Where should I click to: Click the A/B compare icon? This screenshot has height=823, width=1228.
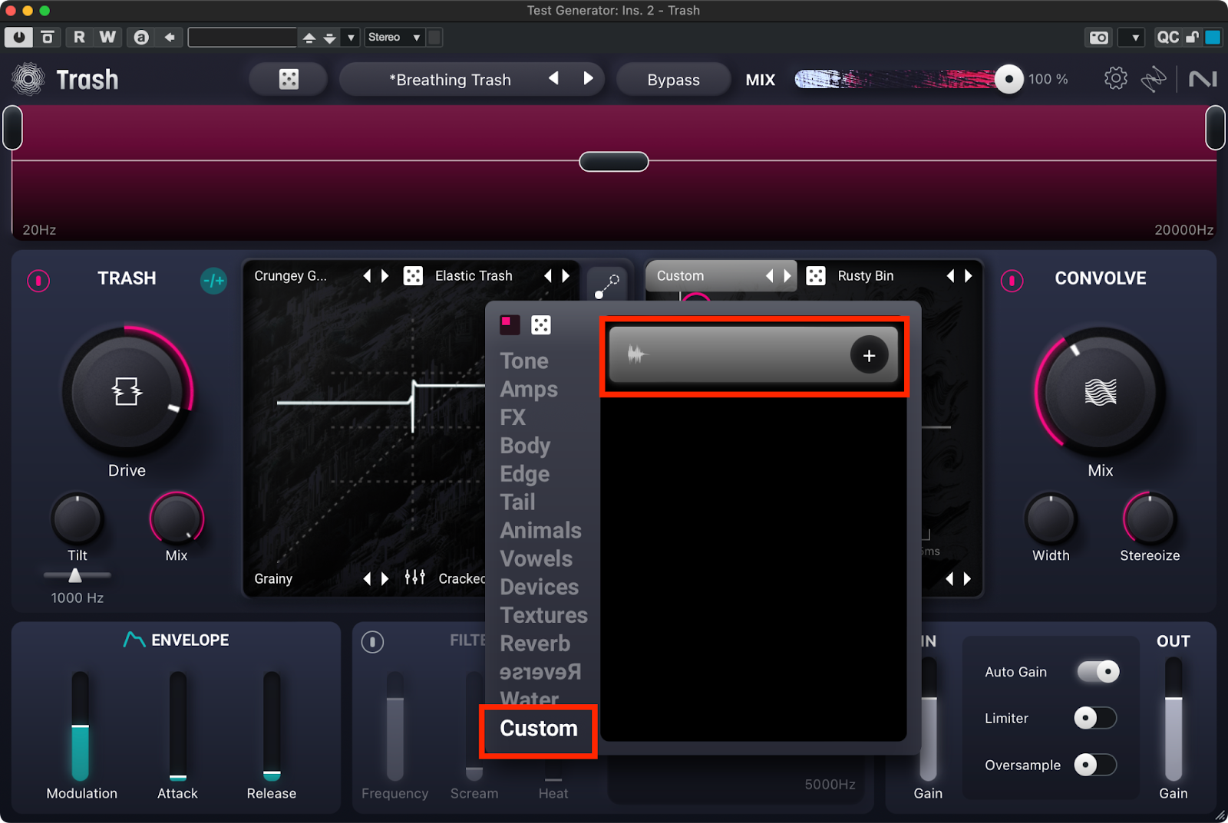pyautogui.click(x=141, y=37)
